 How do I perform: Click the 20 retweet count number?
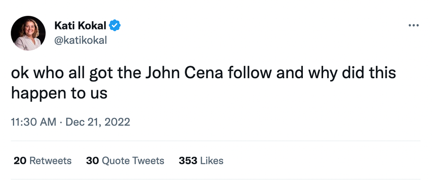[x=20, y=161]
